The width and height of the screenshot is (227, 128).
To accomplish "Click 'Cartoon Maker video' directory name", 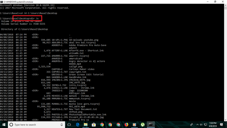I will coord(82,69).
